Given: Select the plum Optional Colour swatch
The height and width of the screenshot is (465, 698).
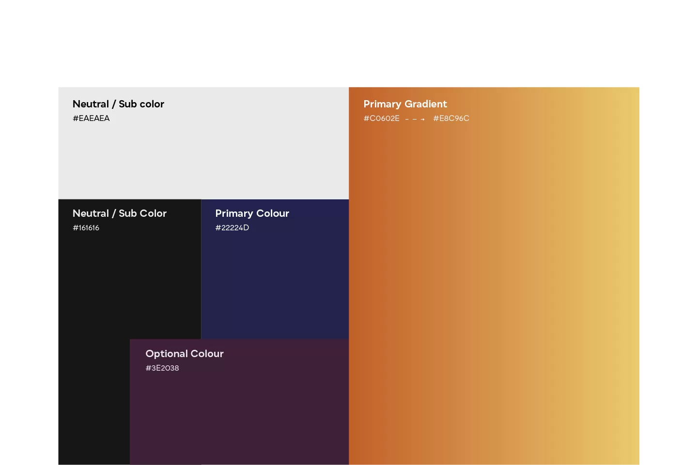Looking at the screenshot, I should tap(239, 416).
